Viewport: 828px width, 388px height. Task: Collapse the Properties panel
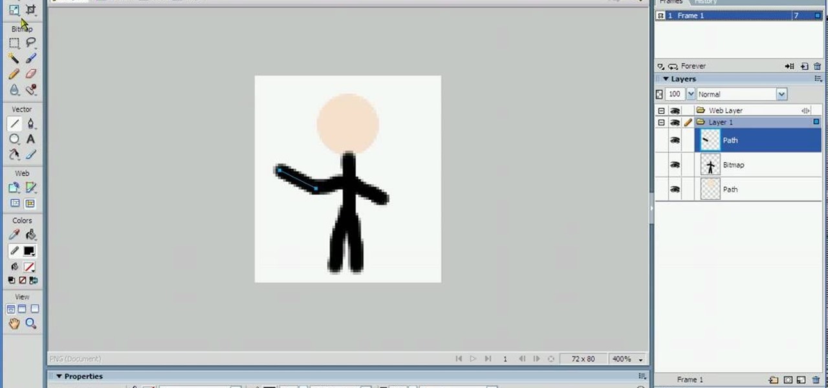(x=59, y=376)
